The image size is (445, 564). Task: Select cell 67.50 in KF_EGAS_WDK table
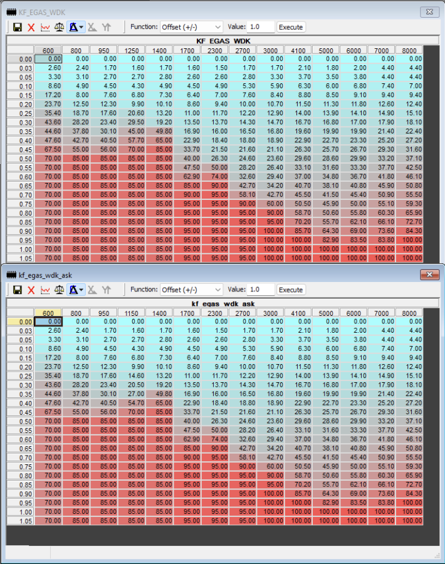[x=48, y=149]
